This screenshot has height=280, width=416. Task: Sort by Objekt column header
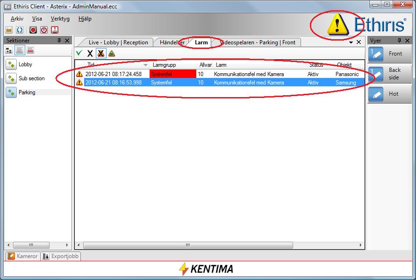[349, 65]
